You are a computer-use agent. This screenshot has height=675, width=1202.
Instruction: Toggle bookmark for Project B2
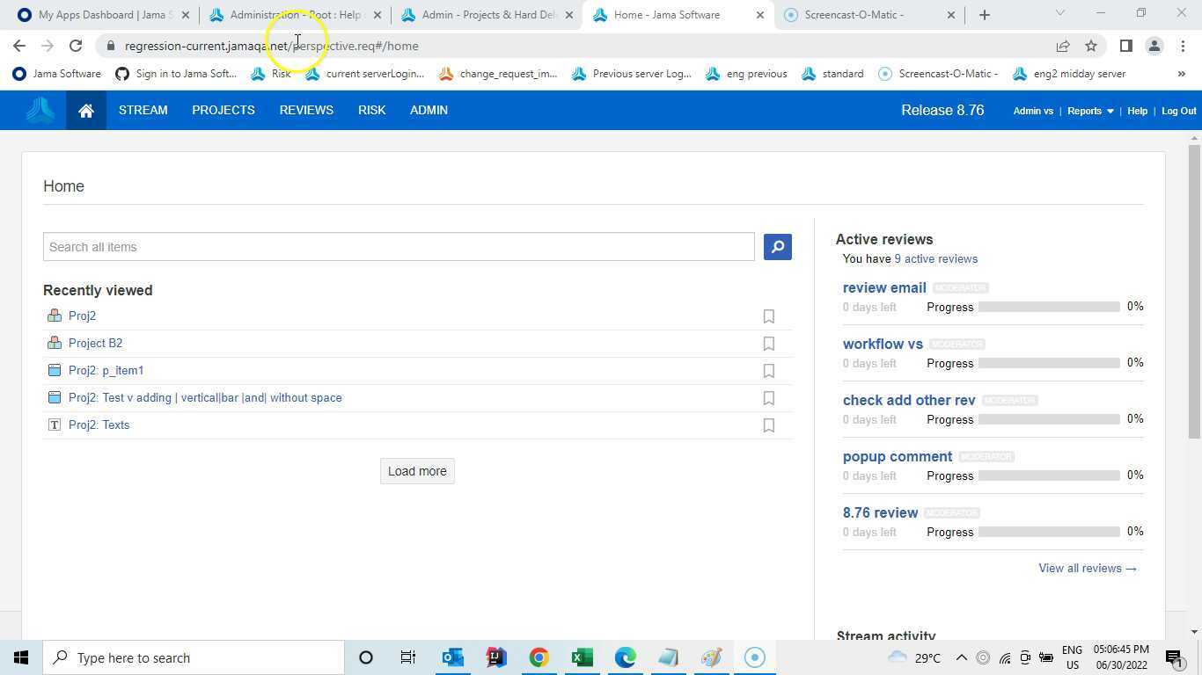[x=768, y=344]
